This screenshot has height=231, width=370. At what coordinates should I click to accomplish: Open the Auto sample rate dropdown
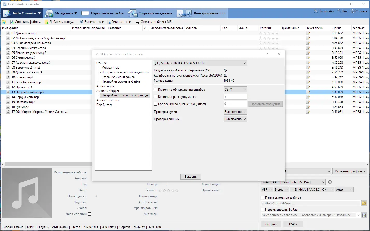click(344, 190)
